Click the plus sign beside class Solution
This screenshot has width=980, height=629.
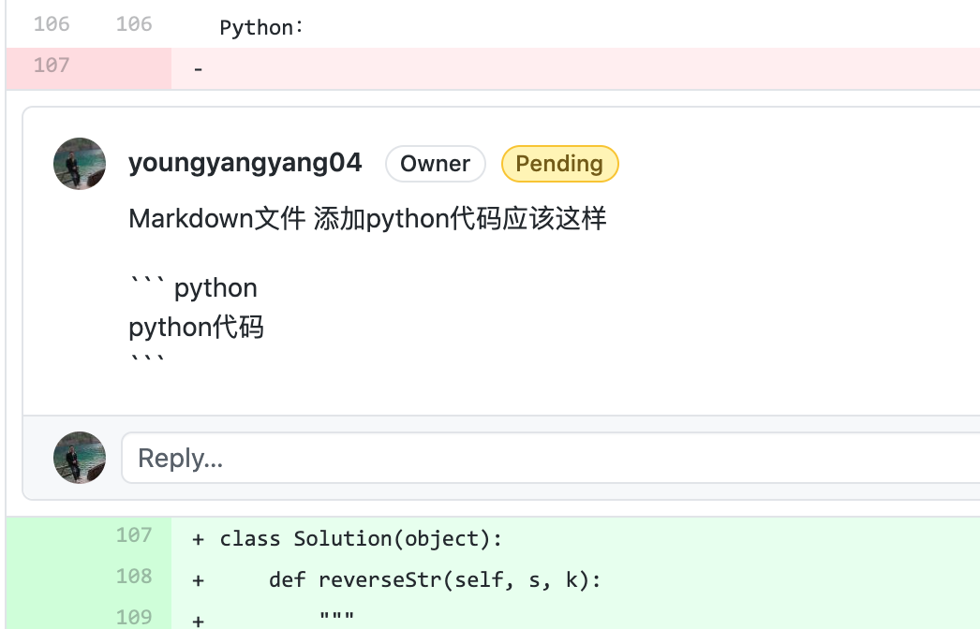(x=198, y=539)
